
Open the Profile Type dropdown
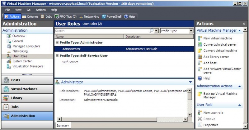(x=191, y=31)
